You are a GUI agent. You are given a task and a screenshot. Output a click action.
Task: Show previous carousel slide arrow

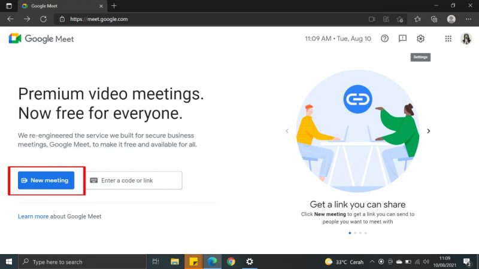(x=287, y=131)
